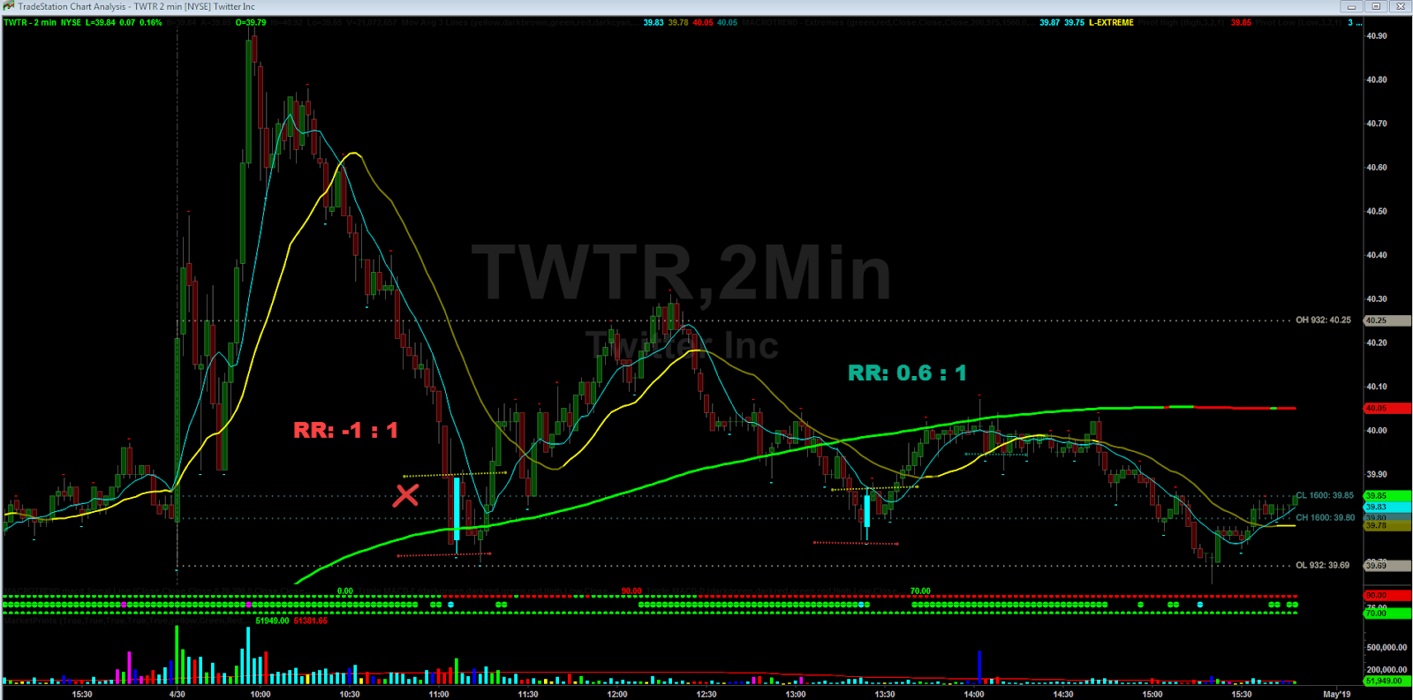Click the "CH 1600: 39.80" level label
1413x700 pixels.
(x=1325, y=518)
